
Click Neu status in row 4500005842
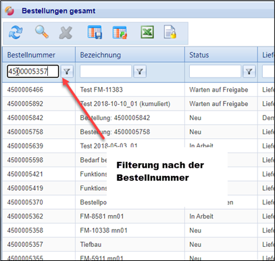tap(195, 118)
